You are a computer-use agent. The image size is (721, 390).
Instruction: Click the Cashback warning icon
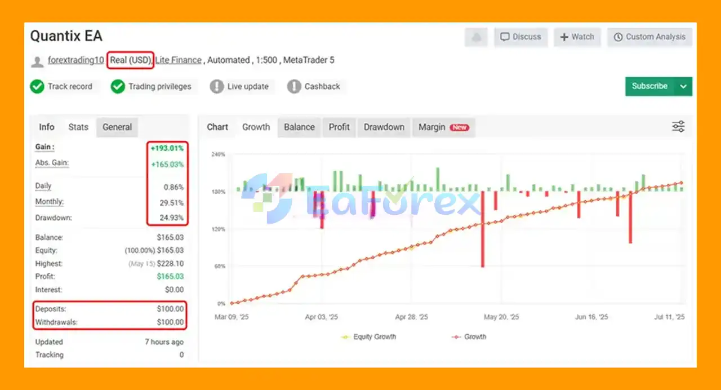tap(294, 86)
